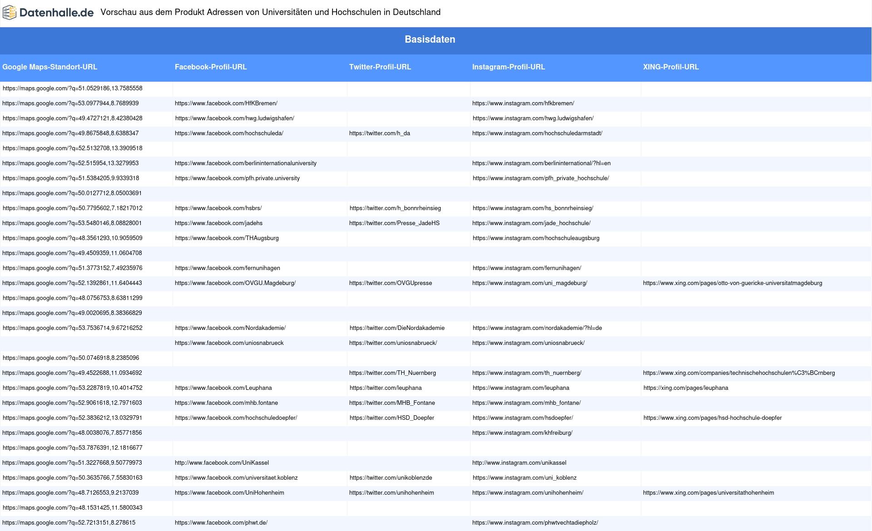The height and width of the screenshot is (531, 872).
Task: Open the otto-von-guericke XING page link
Action: [x=732, y=283]
